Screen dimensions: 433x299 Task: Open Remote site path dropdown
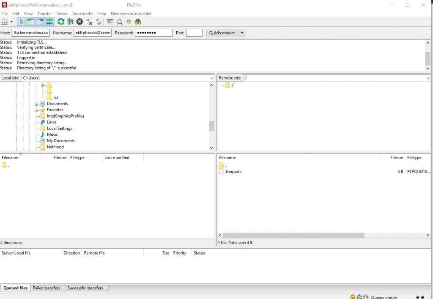coord(428,78)
